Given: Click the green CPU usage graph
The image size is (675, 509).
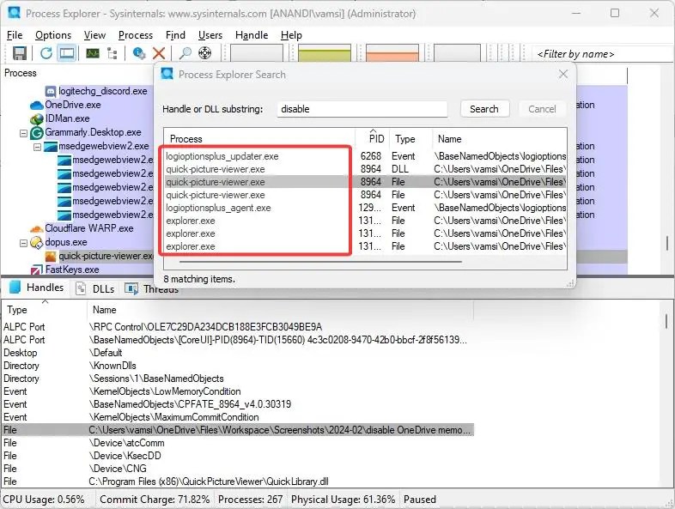Looking at the screenshot, I should pos(325,53).
